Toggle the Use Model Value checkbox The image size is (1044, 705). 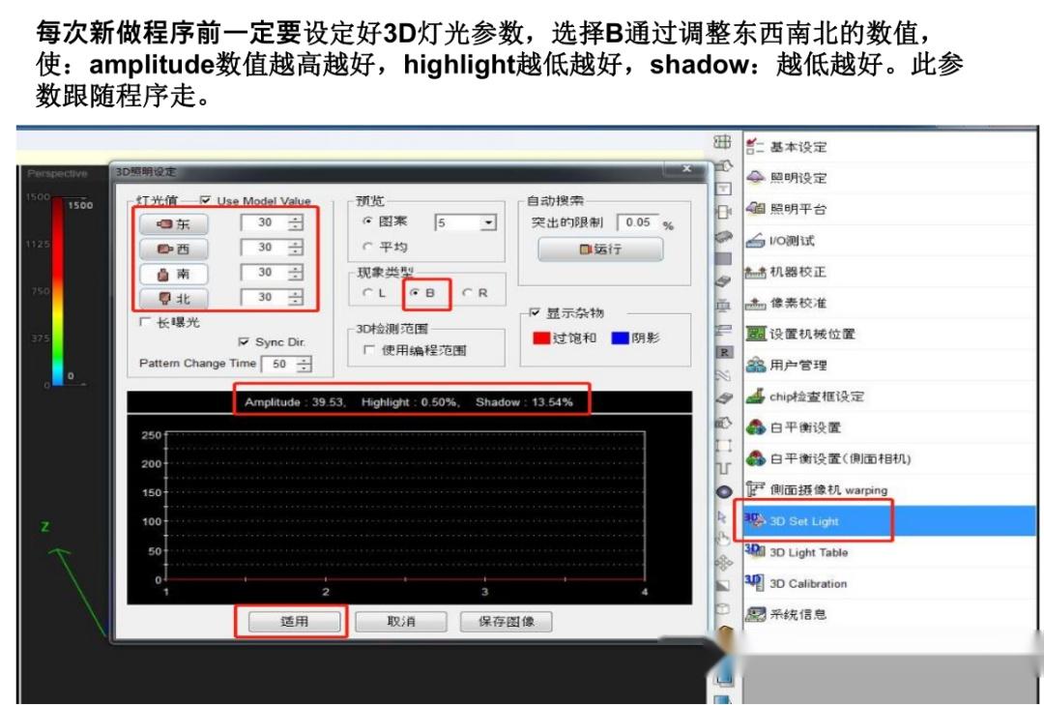205,200
